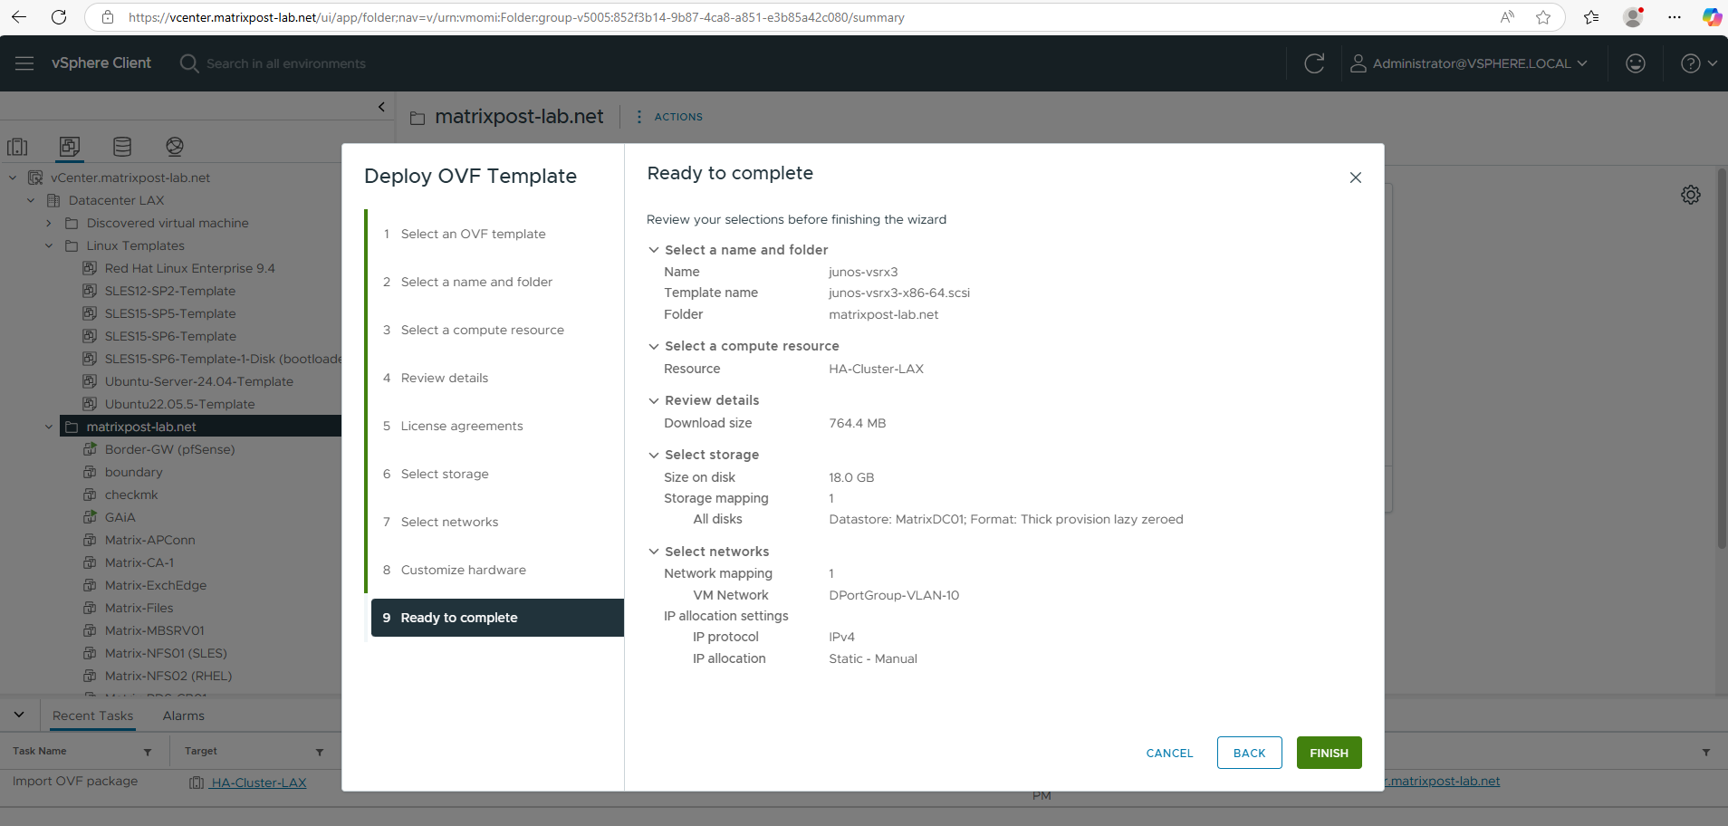Switch to the Storage inventory view icon
This screenshot has height=826, width=1728.
122,147
